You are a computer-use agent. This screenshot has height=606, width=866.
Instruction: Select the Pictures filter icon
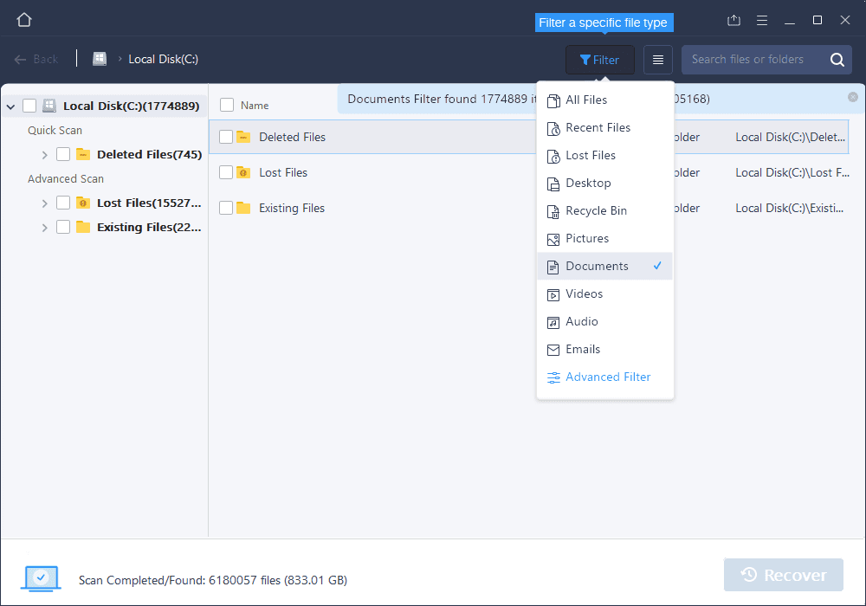point(553,238)
